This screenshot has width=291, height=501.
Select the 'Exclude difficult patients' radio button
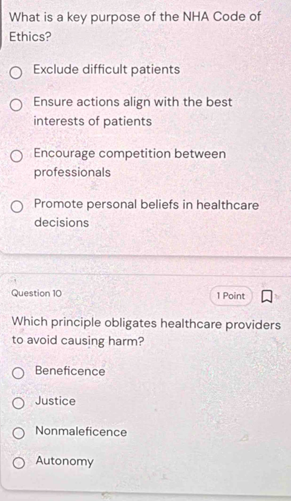coord(16,74)
